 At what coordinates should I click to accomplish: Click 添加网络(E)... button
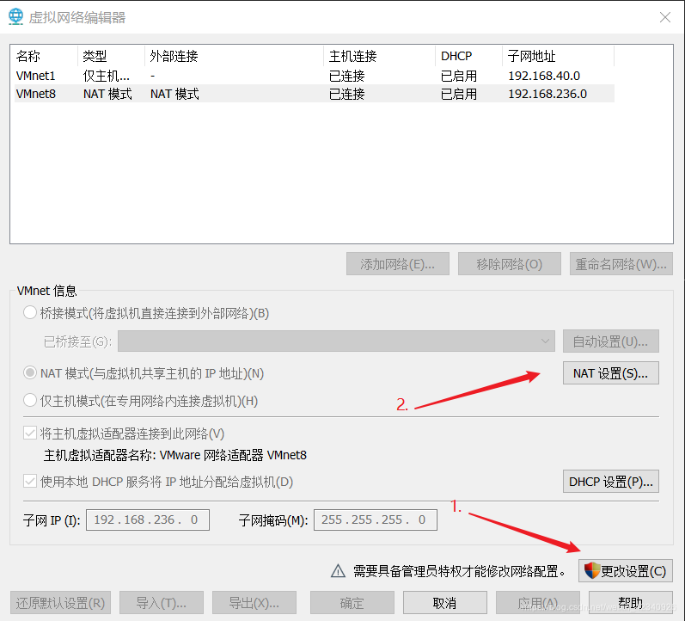point(398,264)
